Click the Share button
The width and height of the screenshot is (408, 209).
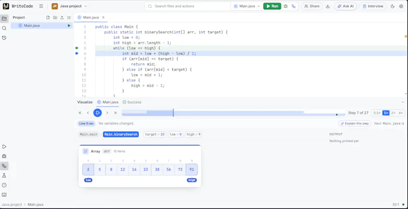pos(312,6)
